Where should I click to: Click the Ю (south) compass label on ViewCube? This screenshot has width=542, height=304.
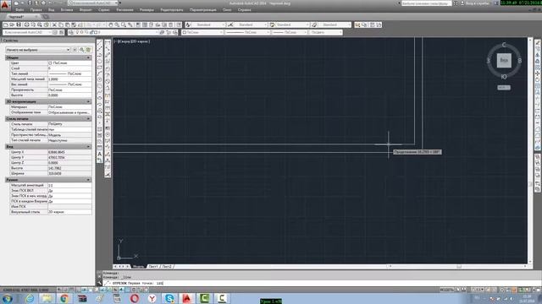504,77
